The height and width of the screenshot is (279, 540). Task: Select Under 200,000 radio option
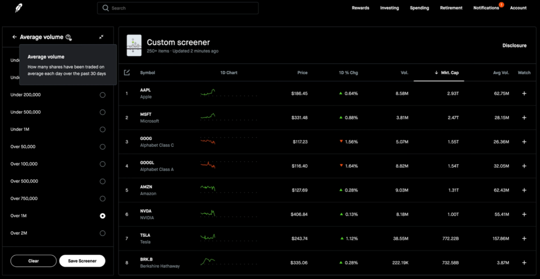[103, 95]
